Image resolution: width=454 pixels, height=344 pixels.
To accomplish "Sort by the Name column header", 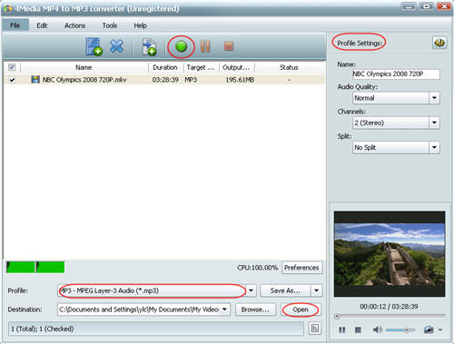I will (x=84, y=67).
